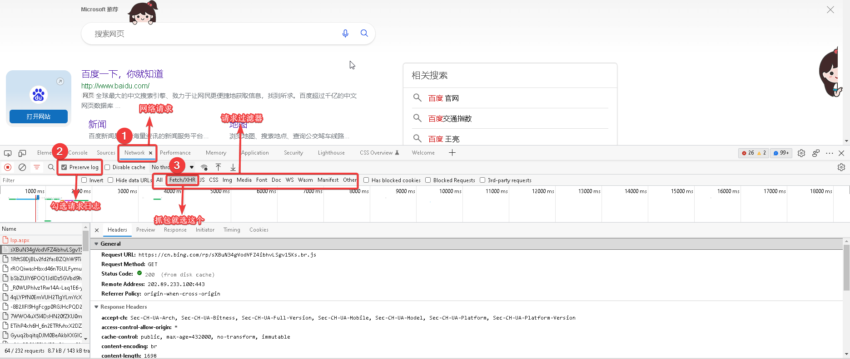Select lsp.aspx request in list
This screenshot has width=850, height=359.
pos(41,240)
